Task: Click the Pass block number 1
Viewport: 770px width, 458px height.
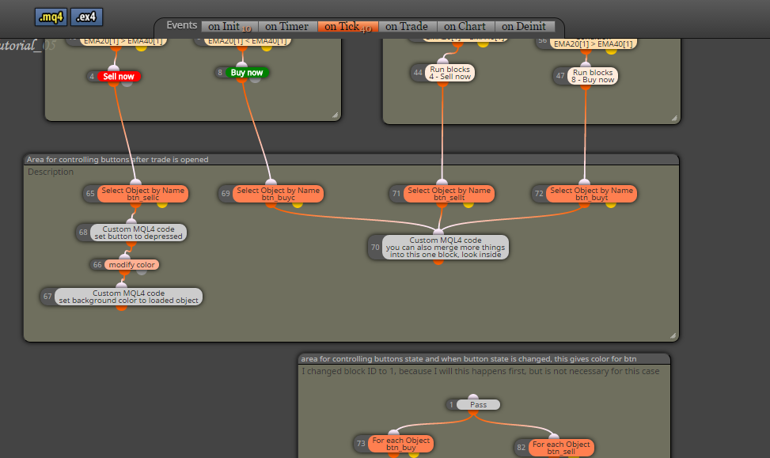Action: (478, 405)
